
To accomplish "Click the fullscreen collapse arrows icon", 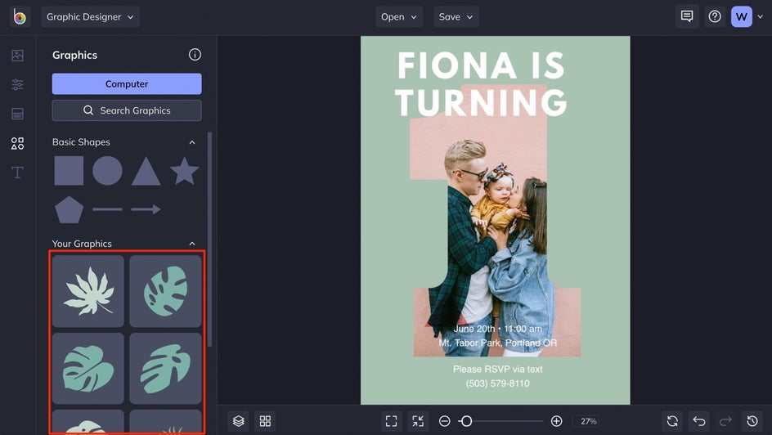I will [418, 421].
